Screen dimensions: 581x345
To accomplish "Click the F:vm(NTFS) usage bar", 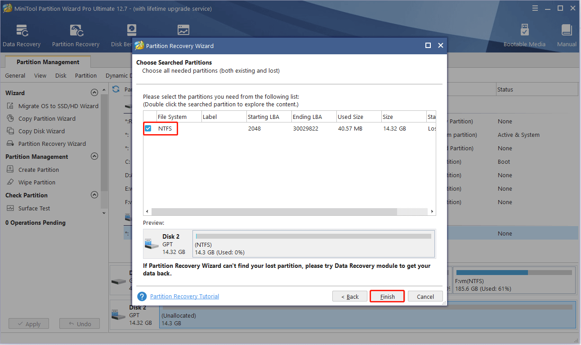I will point(514,272).
